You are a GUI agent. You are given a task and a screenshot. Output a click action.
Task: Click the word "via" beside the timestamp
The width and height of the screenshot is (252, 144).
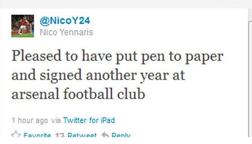pyautogui.click(x=55, y=120)
